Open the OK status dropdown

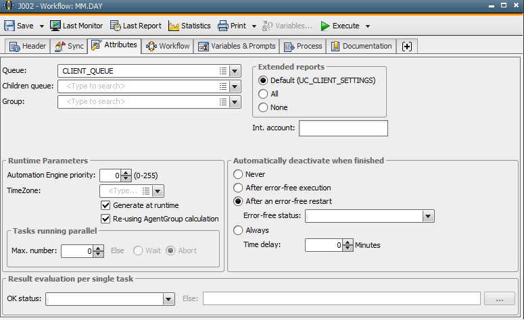168,298
